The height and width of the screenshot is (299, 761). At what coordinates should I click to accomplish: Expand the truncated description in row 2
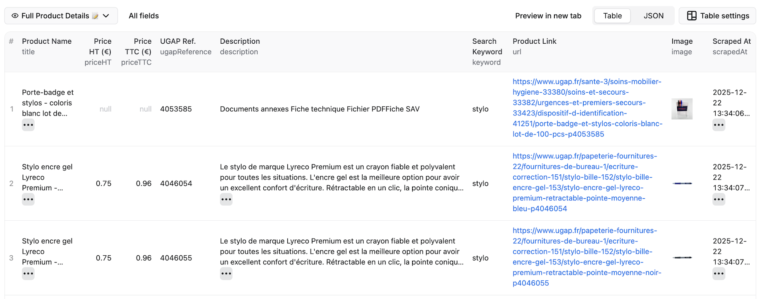pos(226,199)
